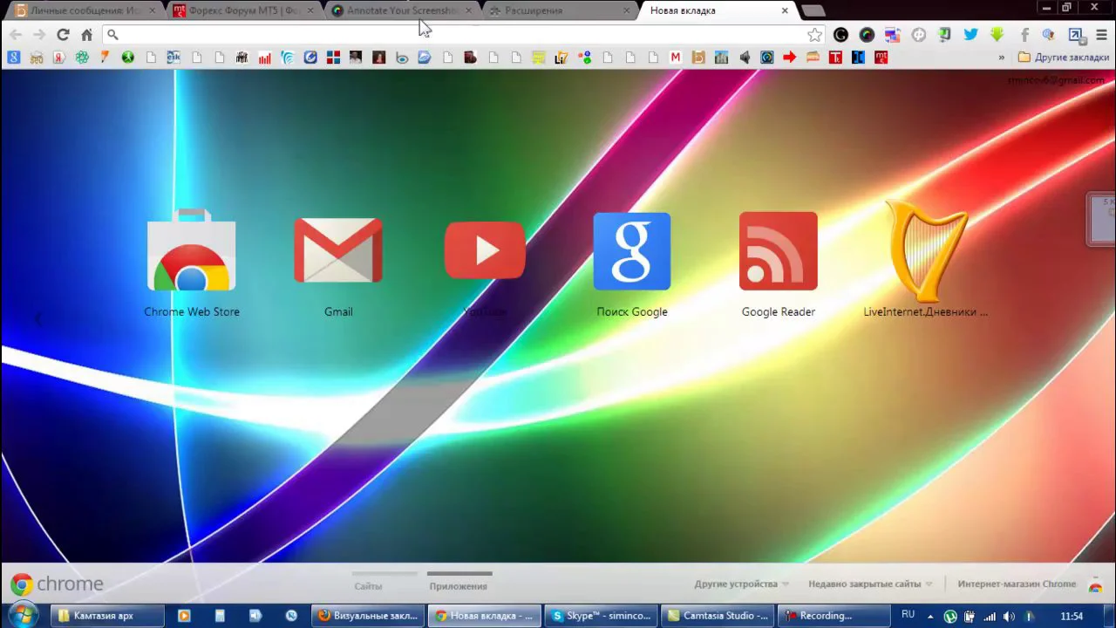Open the red Yandex Я bookmark

coord(59,58)
